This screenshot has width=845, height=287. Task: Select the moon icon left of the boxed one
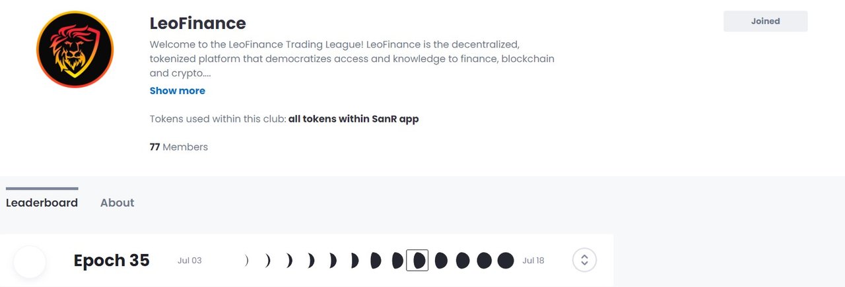(x=397, y=261)
